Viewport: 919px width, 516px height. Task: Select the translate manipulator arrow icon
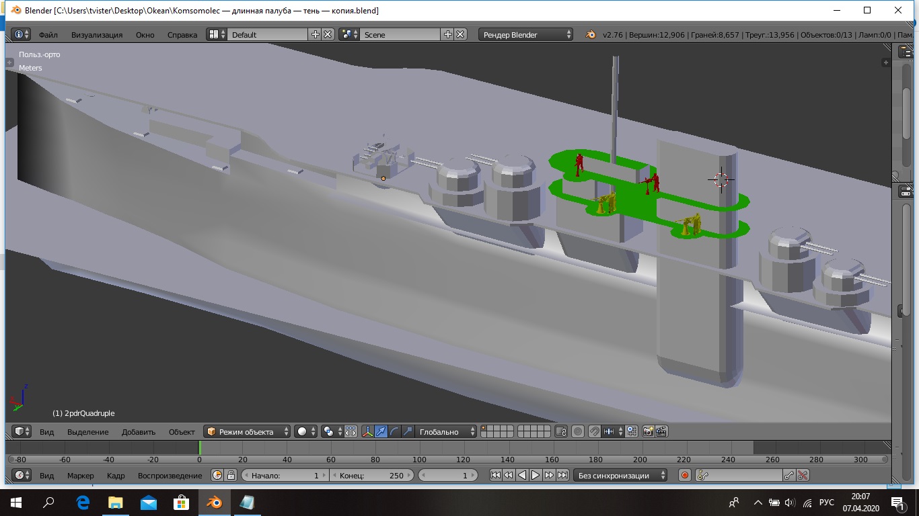pos(381,431)
